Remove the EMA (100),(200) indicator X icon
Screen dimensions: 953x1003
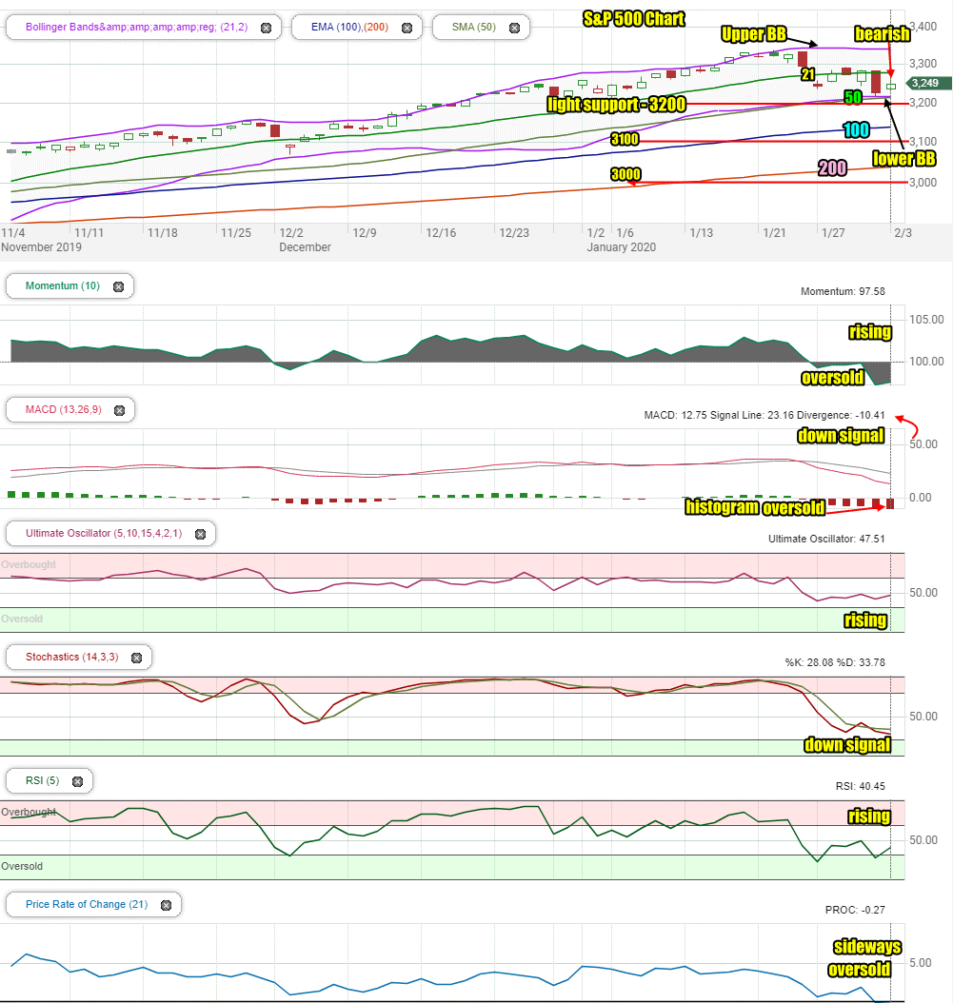[x=407, y=28]
